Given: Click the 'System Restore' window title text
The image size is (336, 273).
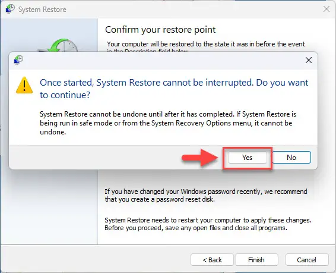Looking at the screenshot, I should (42, 10).
